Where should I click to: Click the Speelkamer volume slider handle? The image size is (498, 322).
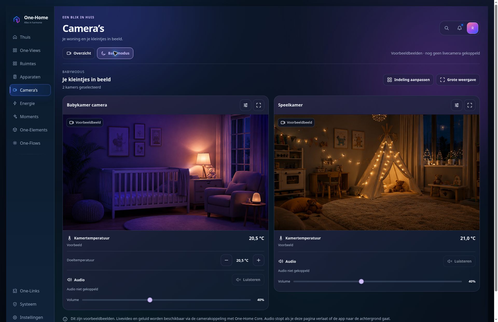[x=361, y=281]
